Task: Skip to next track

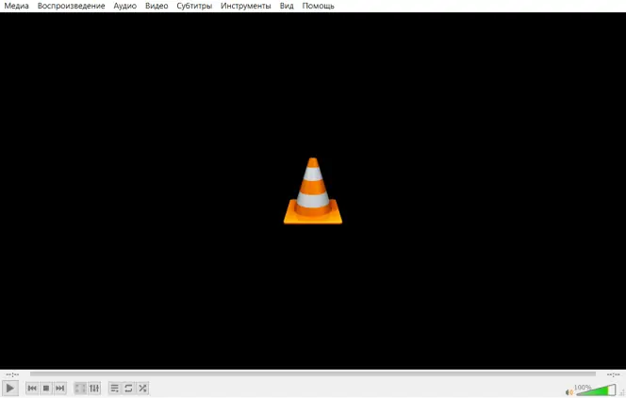Action: click(x=60, y=388)
